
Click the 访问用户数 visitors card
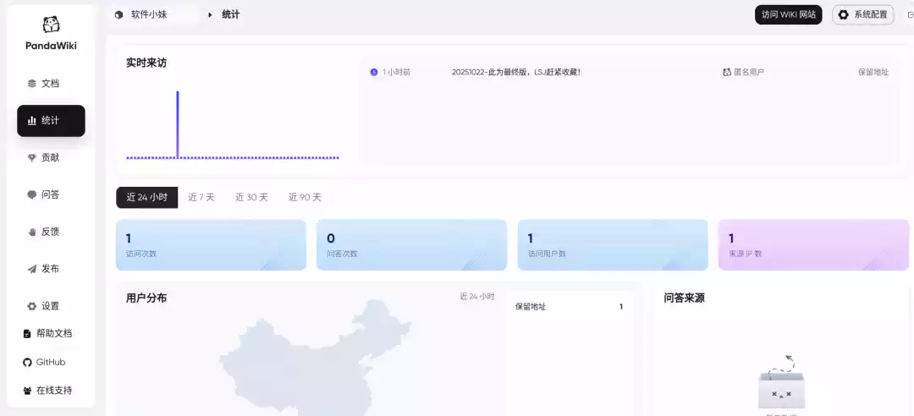tap(613, 244)
